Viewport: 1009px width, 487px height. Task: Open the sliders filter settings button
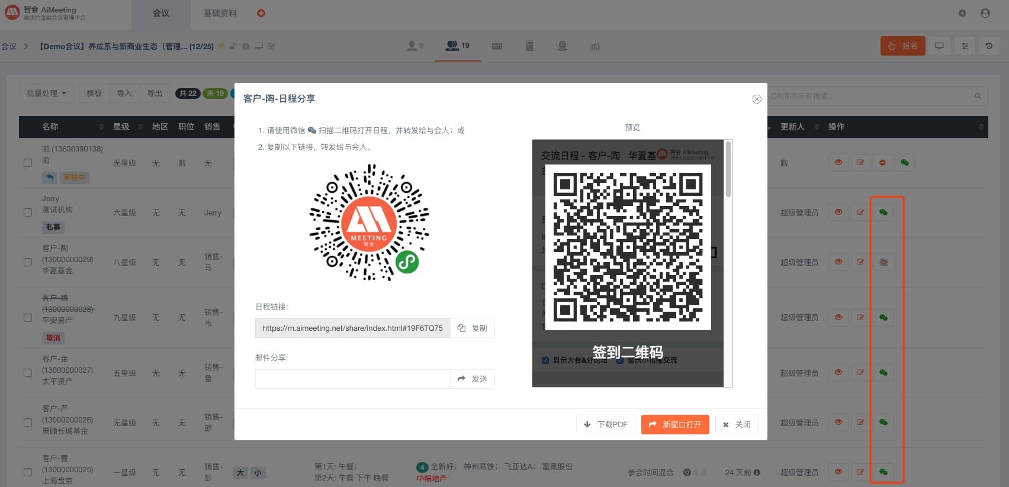pyautogui.click(x=965, y=46)
